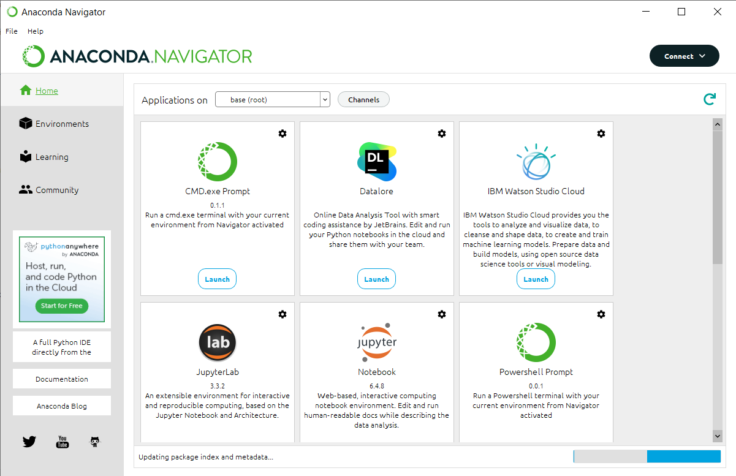The width and height of the screenshot is (736, 476).
Task: Expand the base (root) environment dropdown
Action: [273, 99]
